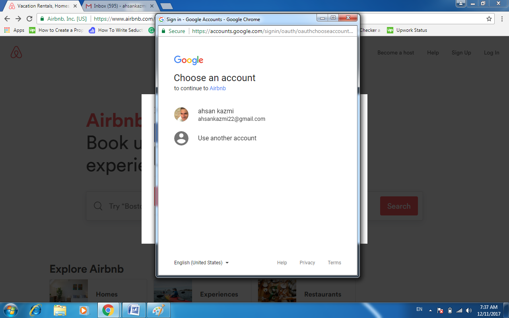Click Help in Airbnb header
The image size is (509, 318).
(433, 52)
